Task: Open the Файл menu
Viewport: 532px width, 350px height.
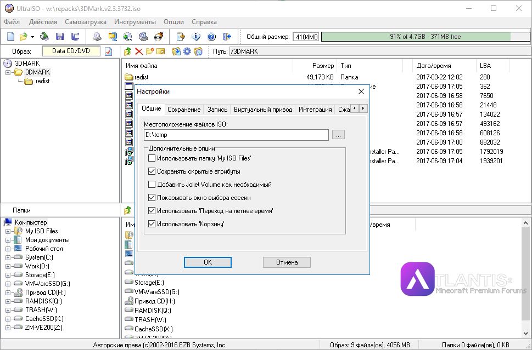Action: [12, 22]
